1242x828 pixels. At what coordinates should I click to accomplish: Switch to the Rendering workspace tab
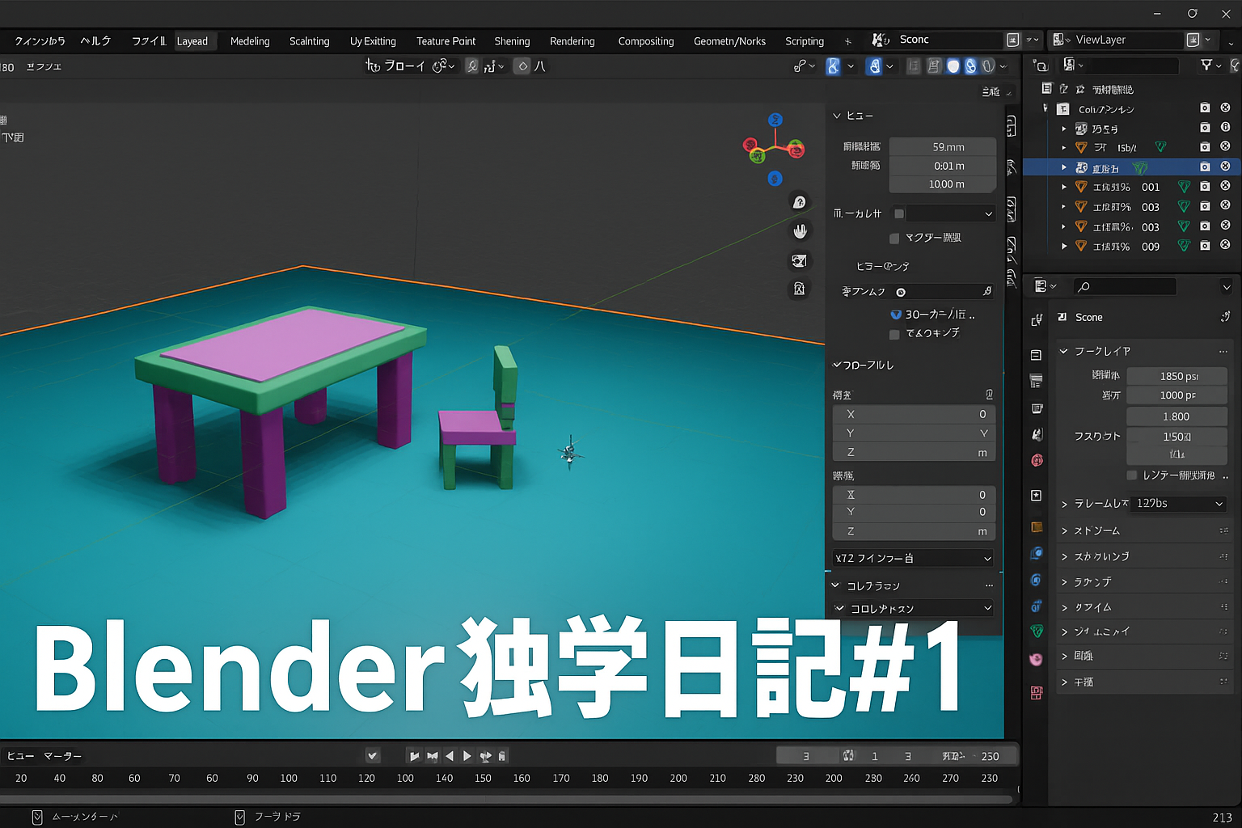point(572,41)
